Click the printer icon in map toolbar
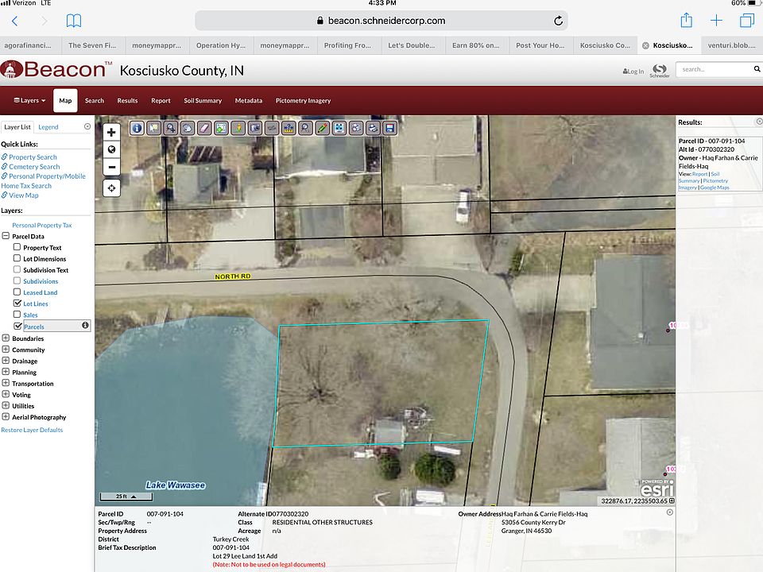 click(373, 128)
